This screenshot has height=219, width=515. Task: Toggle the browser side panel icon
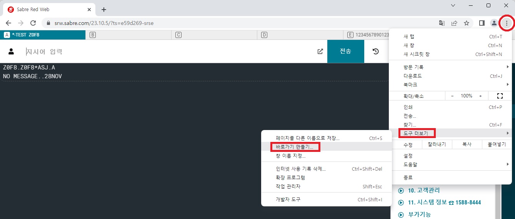pos(482,23)
